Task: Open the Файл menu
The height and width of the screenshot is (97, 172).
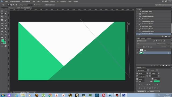Action: pyautogui.click(x=6, y=2)
